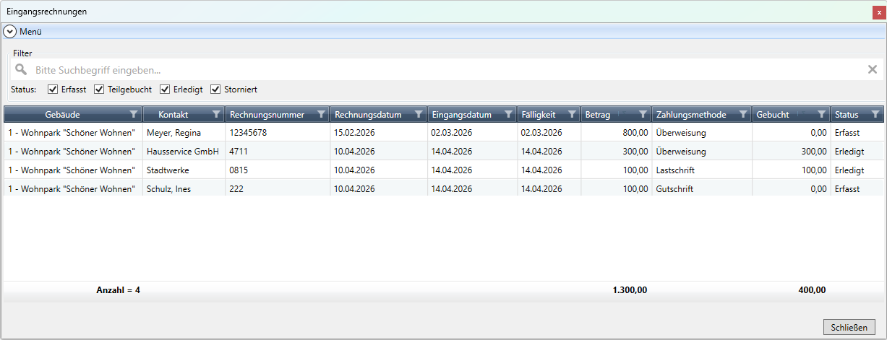The width and height of the screenshot is (887, 340).
Task: Open filter for Fälligkeit column
Action: point(572,114)
